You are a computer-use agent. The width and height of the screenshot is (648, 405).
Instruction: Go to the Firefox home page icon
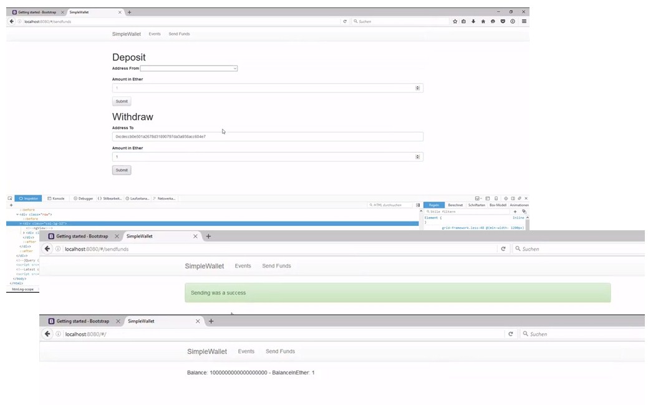(483, 21)
